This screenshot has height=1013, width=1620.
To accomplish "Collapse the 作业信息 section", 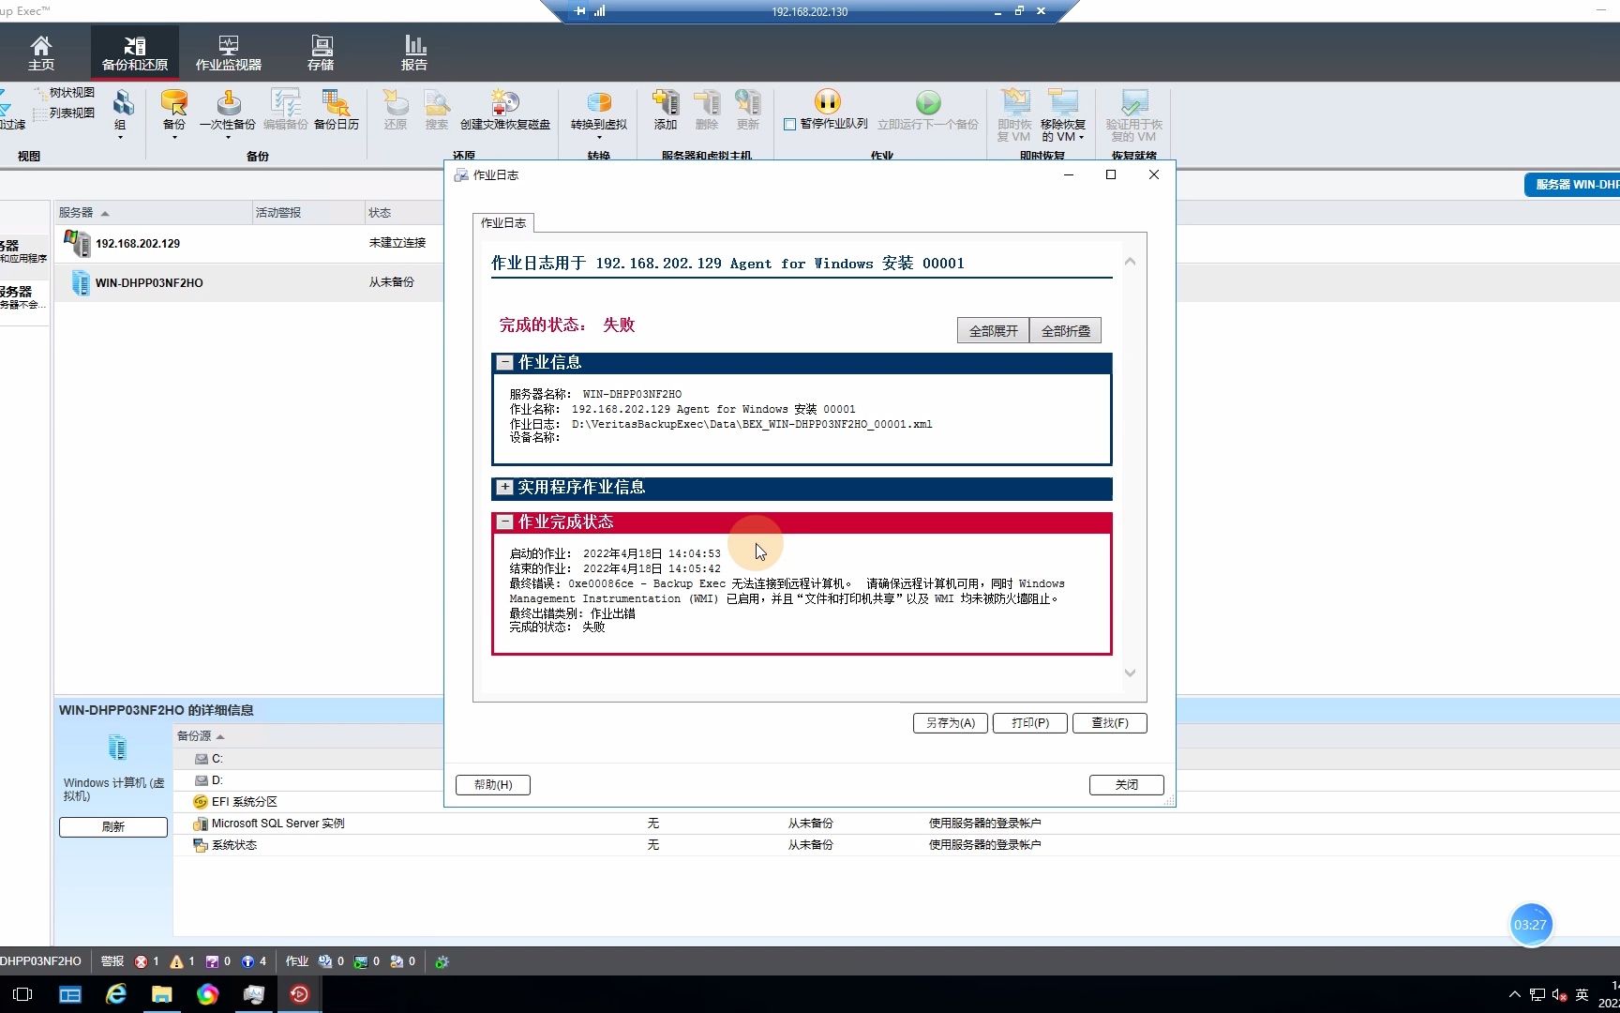I will pos(504,363).
